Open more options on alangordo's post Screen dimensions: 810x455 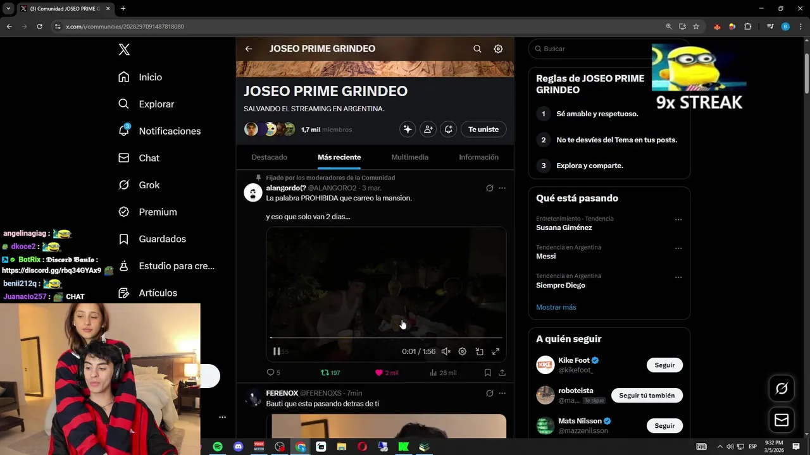point(502,188)
